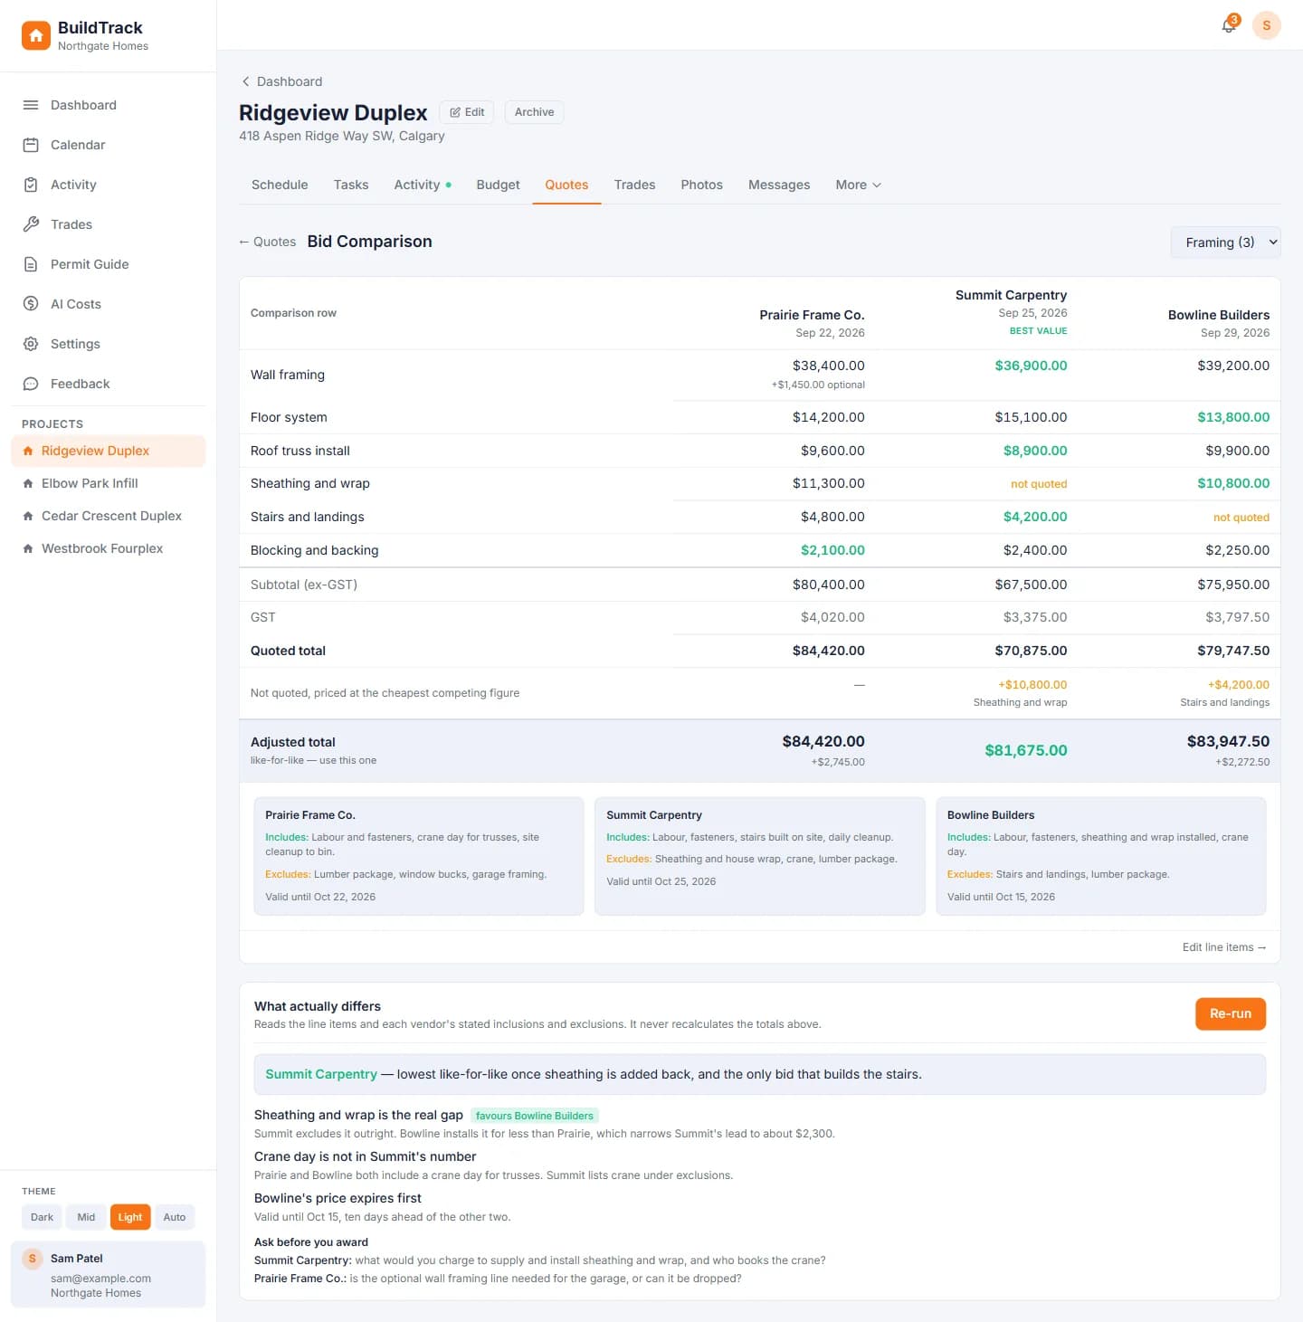The width and height of the screenshot is (1303, 1322).
Task: Switch theme to Dark
Action: (42, 1217)
